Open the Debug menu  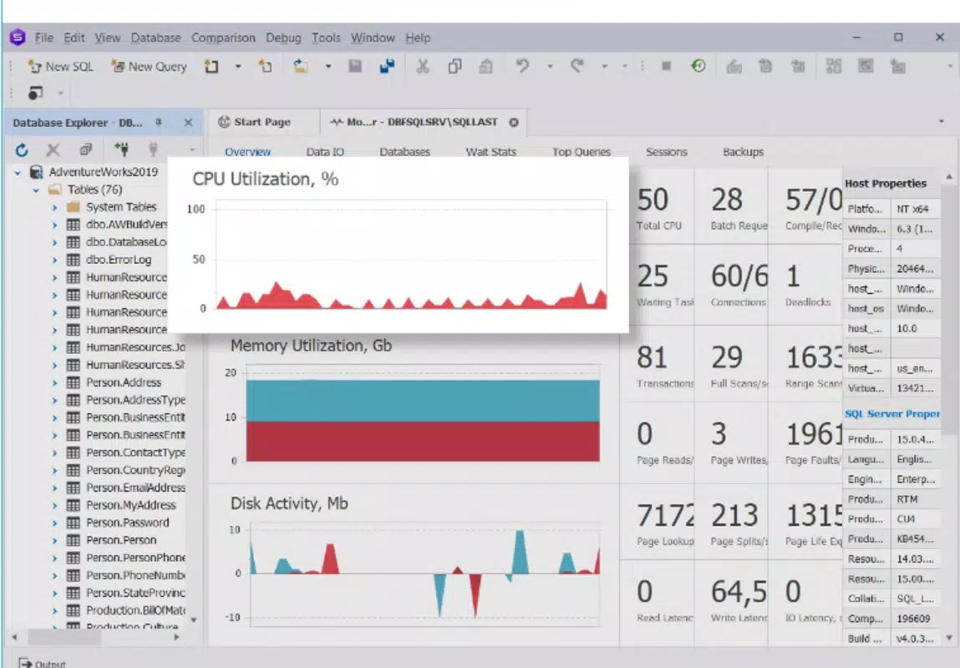[x=283, y=38]
